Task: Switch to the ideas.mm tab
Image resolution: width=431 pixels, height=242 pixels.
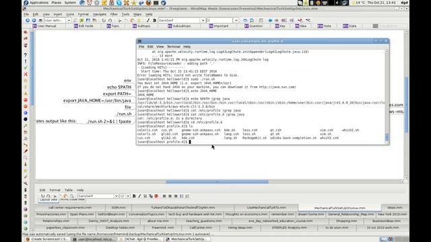Action: [395, 208]
